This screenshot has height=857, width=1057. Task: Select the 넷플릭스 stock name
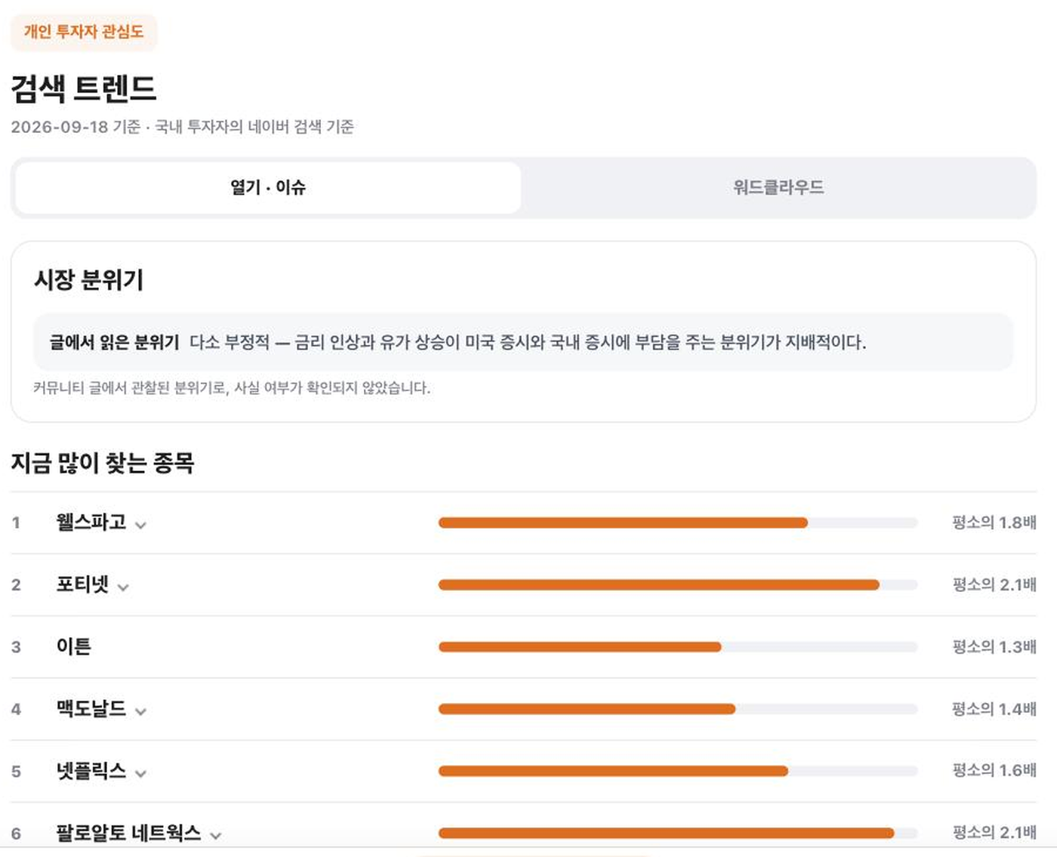tap(91, 770)
